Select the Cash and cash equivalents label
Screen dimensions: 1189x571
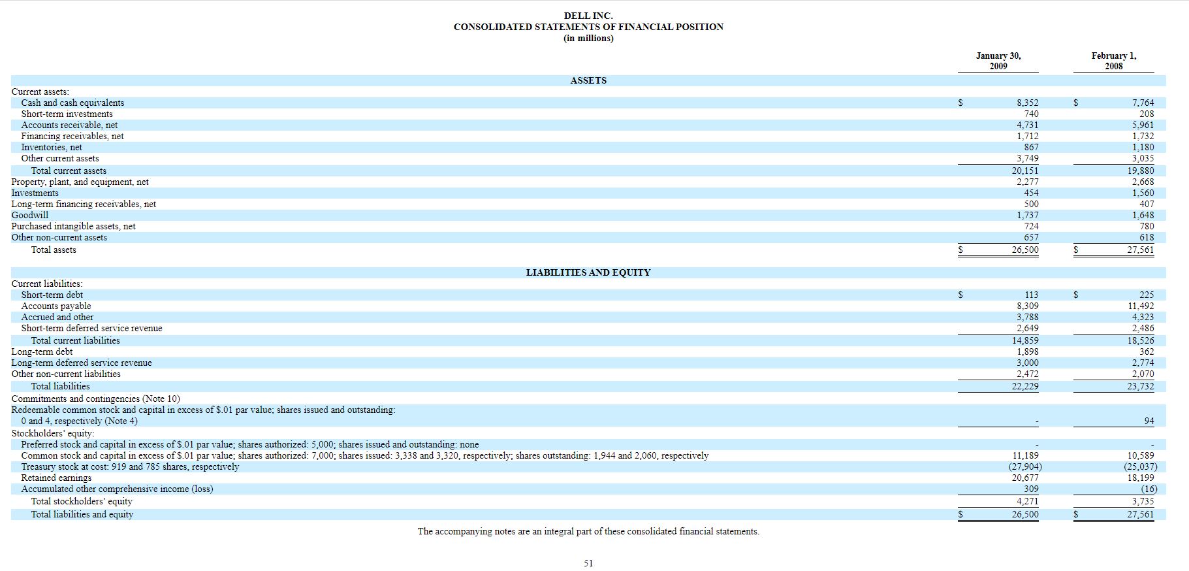tap(72, 103)
